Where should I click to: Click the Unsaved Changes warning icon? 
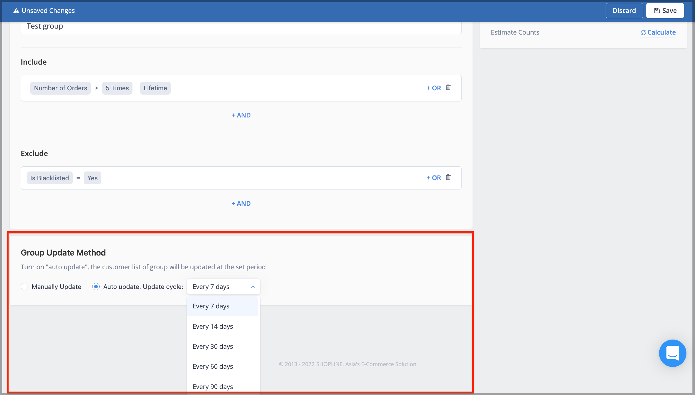click(16, 11)
